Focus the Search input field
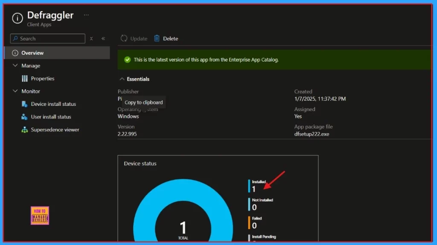The height and width of the screenshot is (245, 437). (48, 38)
